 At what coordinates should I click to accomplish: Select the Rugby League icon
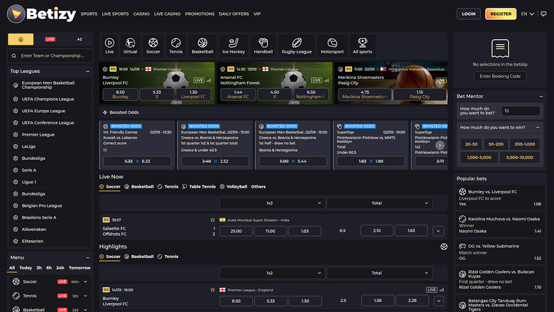296,46
